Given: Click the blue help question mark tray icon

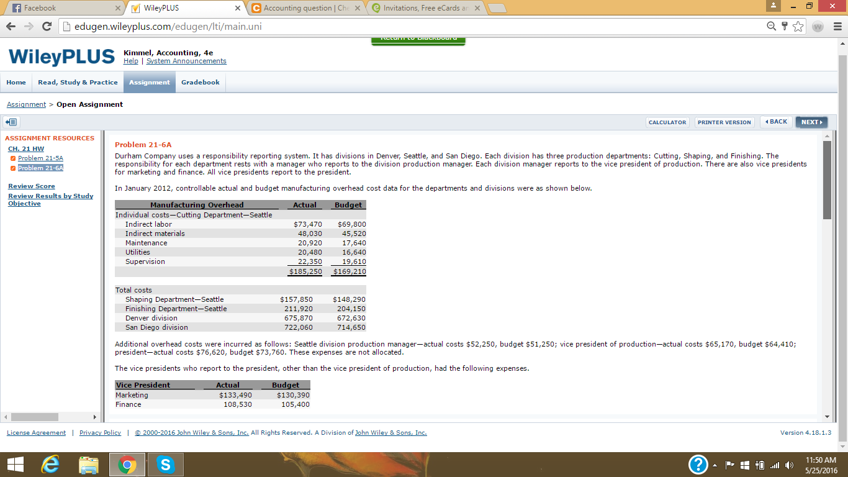Looking at the screenshot, I should 699,464.
